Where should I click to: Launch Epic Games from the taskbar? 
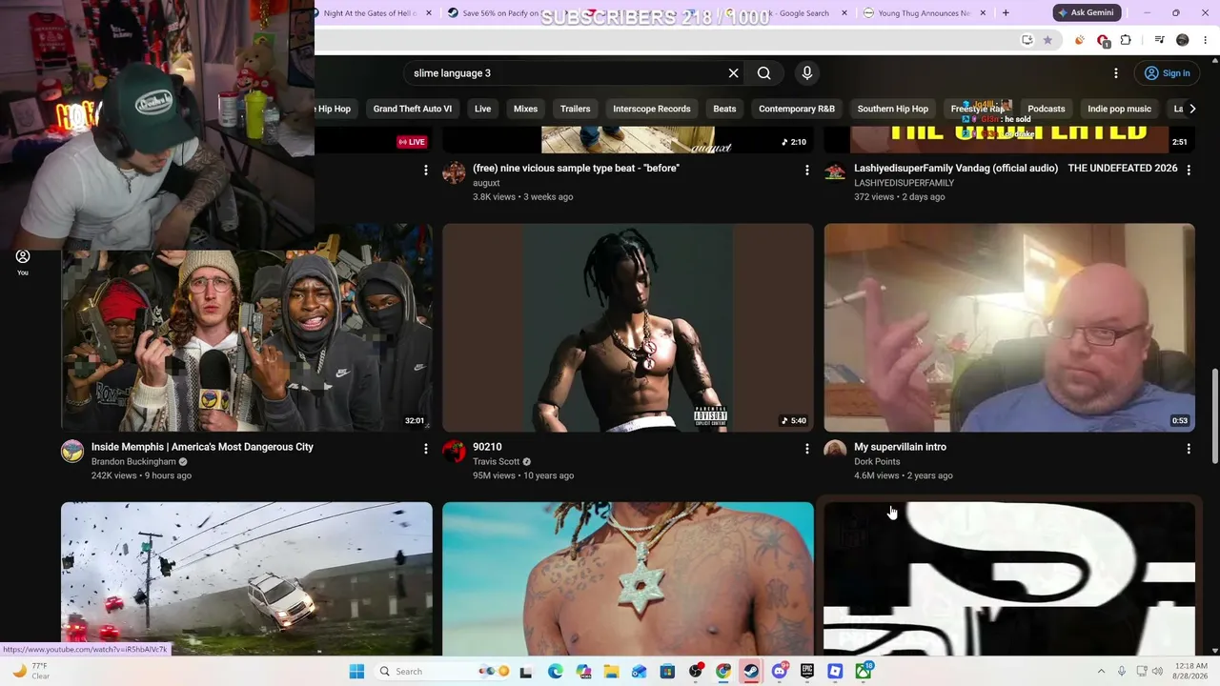[x=807, y=672]
